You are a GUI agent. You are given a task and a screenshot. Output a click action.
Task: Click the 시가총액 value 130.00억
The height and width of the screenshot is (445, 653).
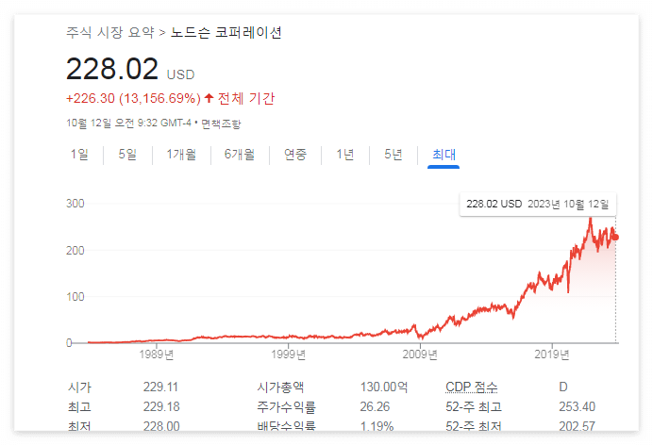(384, 387)
